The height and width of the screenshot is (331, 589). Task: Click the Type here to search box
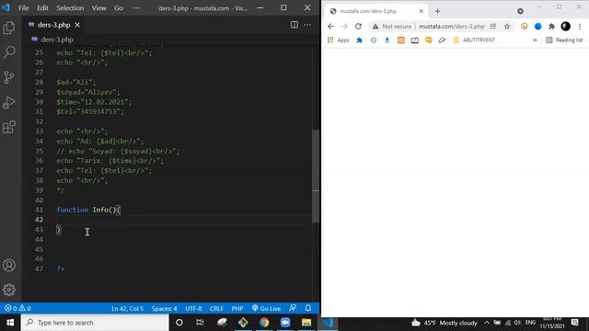95,323
